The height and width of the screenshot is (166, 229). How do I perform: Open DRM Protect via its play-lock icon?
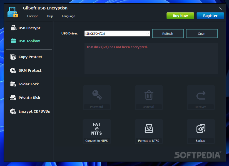coord(13,70)
